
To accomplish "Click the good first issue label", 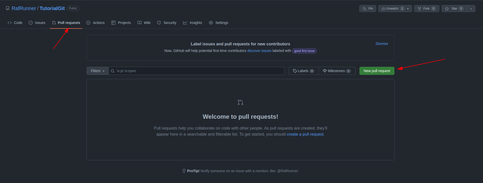I will click(x=304, y=51).
